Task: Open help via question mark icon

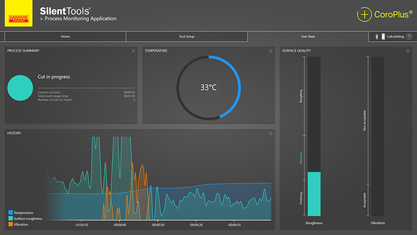Action: (409, 36)
